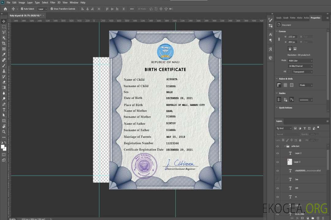Click the more options ellipsis in options bar
331x220 pixels.
point(132,9)
